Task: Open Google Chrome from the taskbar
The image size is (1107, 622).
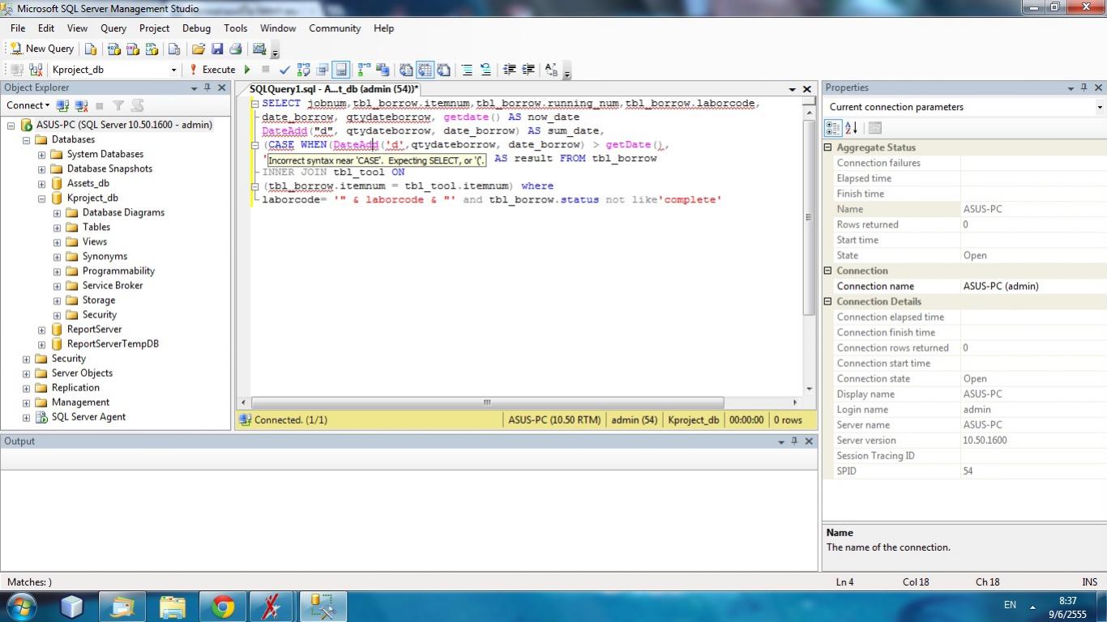Action: tap(223, 607)
